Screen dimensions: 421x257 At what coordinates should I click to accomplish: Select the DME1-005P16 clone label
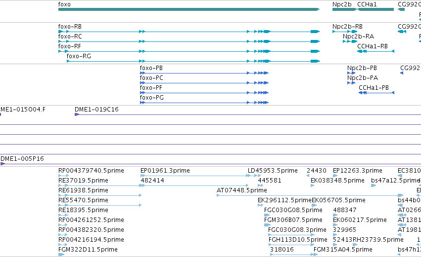(22, 159)
